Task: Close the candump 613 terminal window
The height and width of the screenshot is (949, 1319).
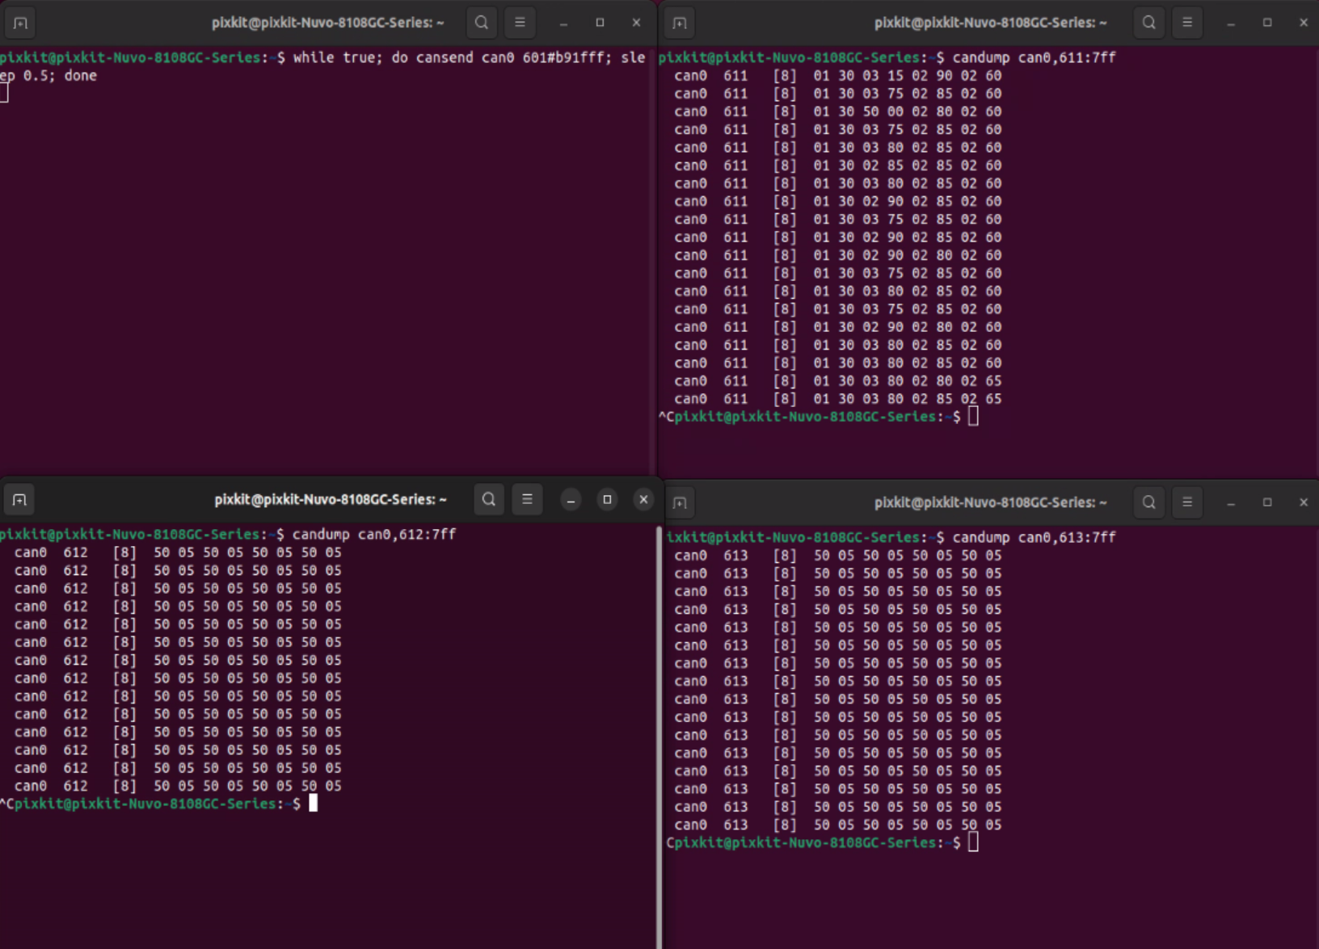Action: pos(1304,502)
